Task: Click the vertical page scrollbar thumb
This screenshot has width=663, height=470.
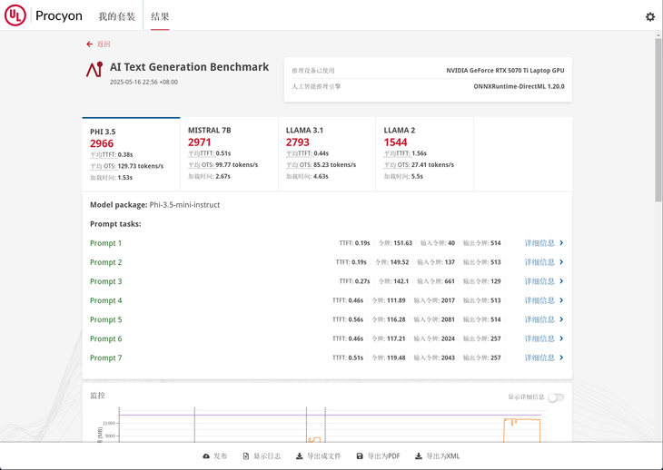Action: point(658,121)
